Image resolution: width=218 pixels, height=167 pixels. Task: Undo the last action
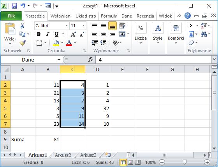23,6
